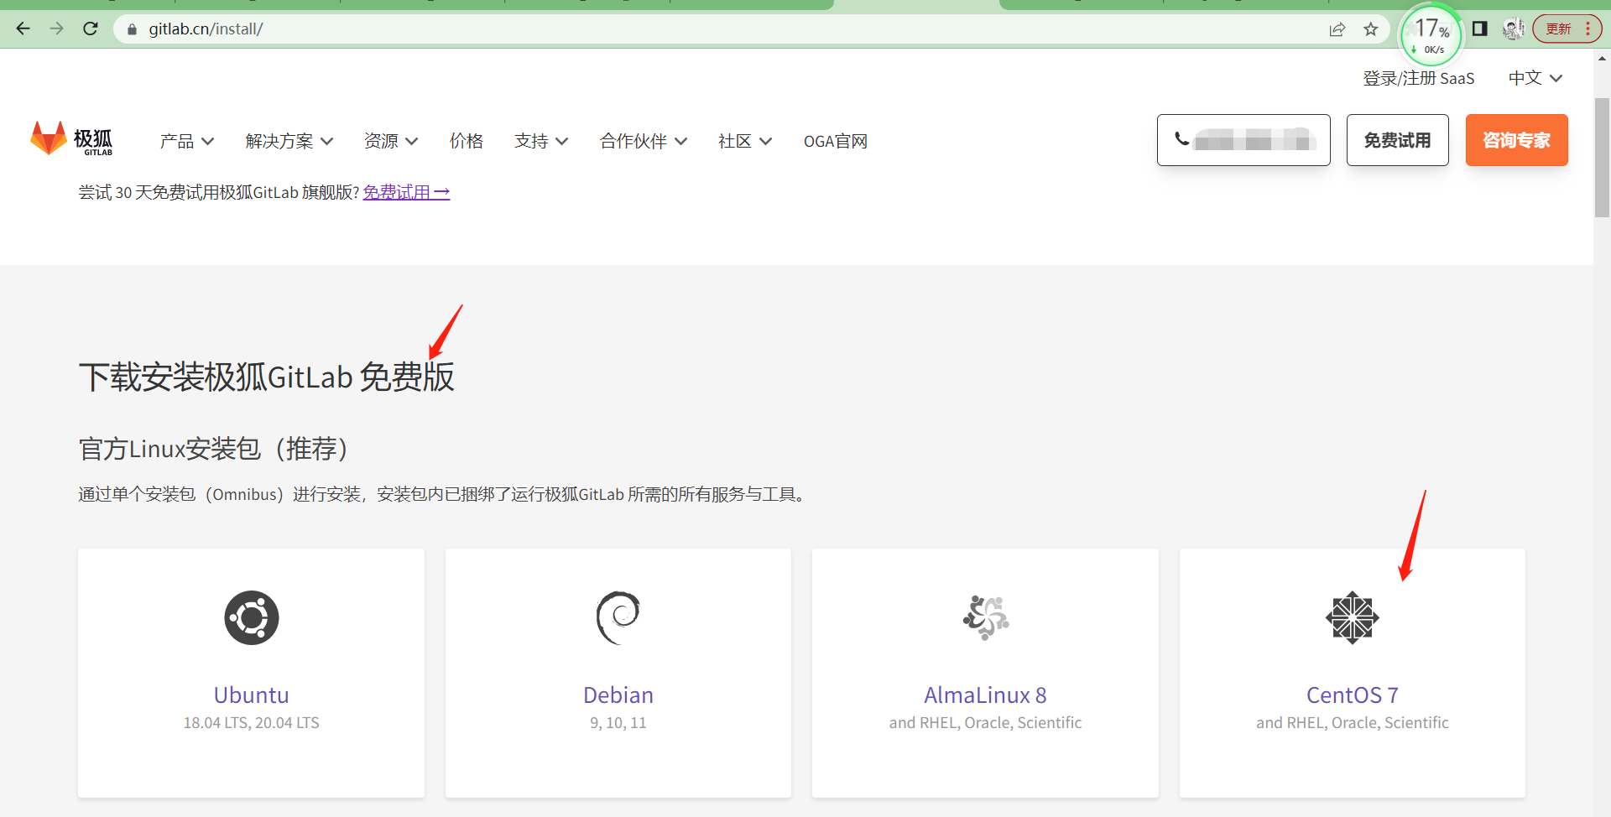This screenshot has width=1611, height=817.
Task: Click the AlmaLinux logo icon
Action: coord(986,618)
